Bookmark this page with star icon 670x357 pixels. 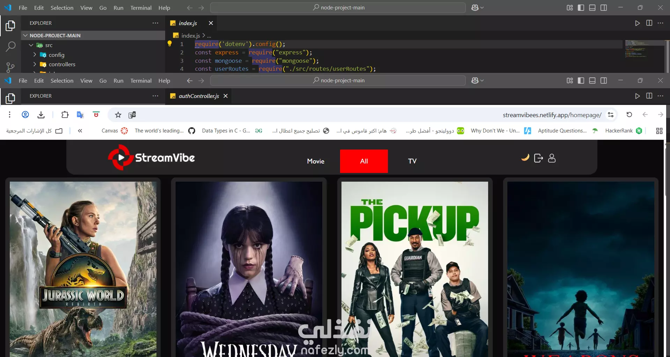118,115
